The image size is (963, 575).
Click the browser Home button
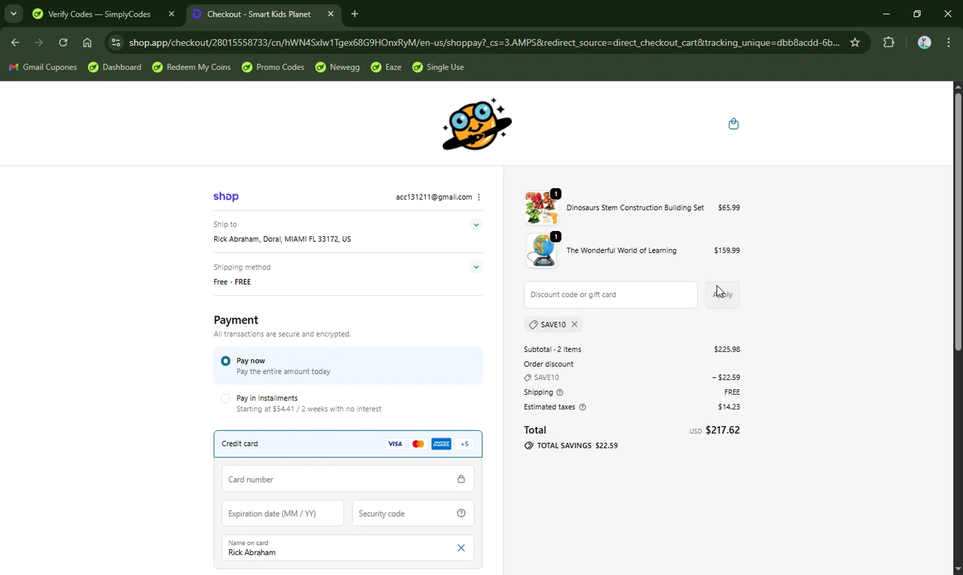click(x=87, y=42)
